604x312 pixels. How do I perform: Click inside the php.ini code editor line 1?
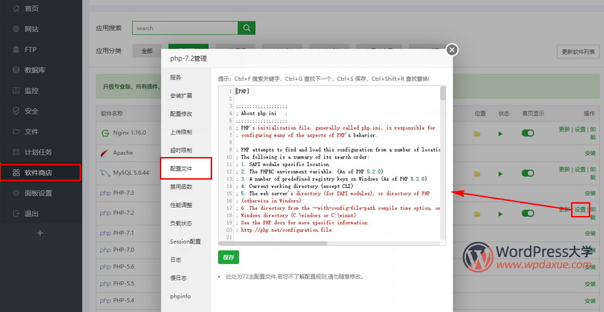(x=338, y=92)
